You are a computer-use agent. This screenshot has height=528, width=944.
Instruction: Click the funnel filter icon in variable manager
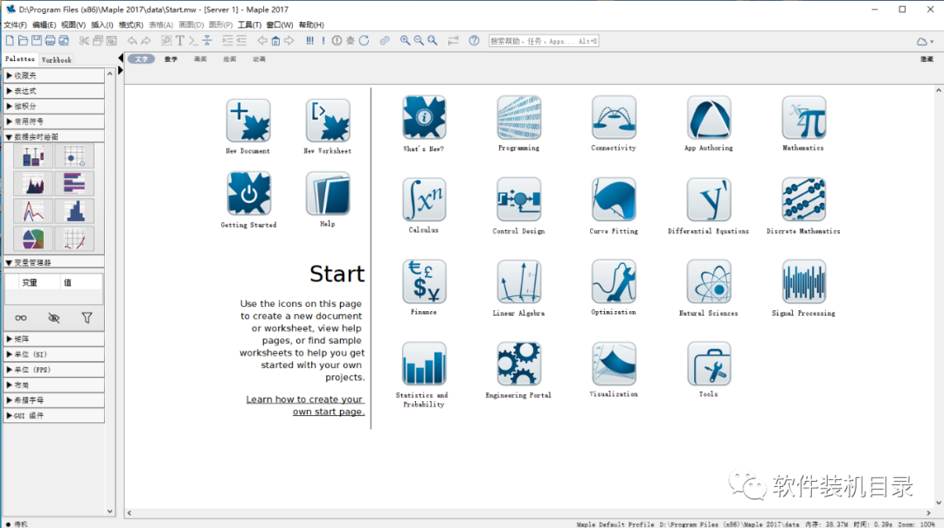pos(87,318)
